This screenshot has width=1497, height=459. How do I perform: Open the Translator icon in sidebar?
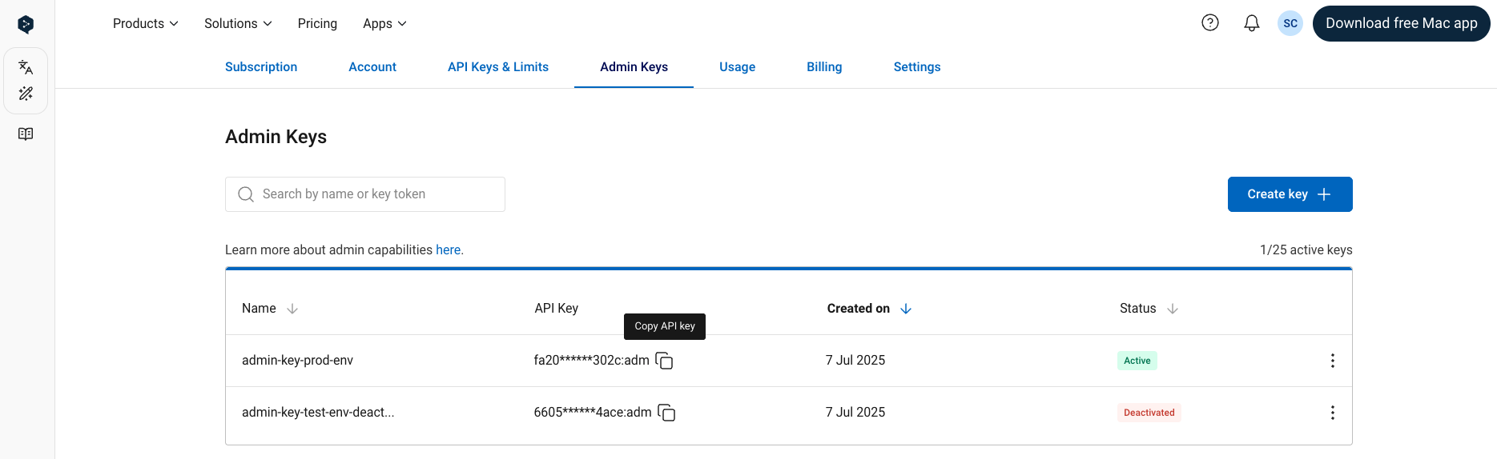(26, 67)
